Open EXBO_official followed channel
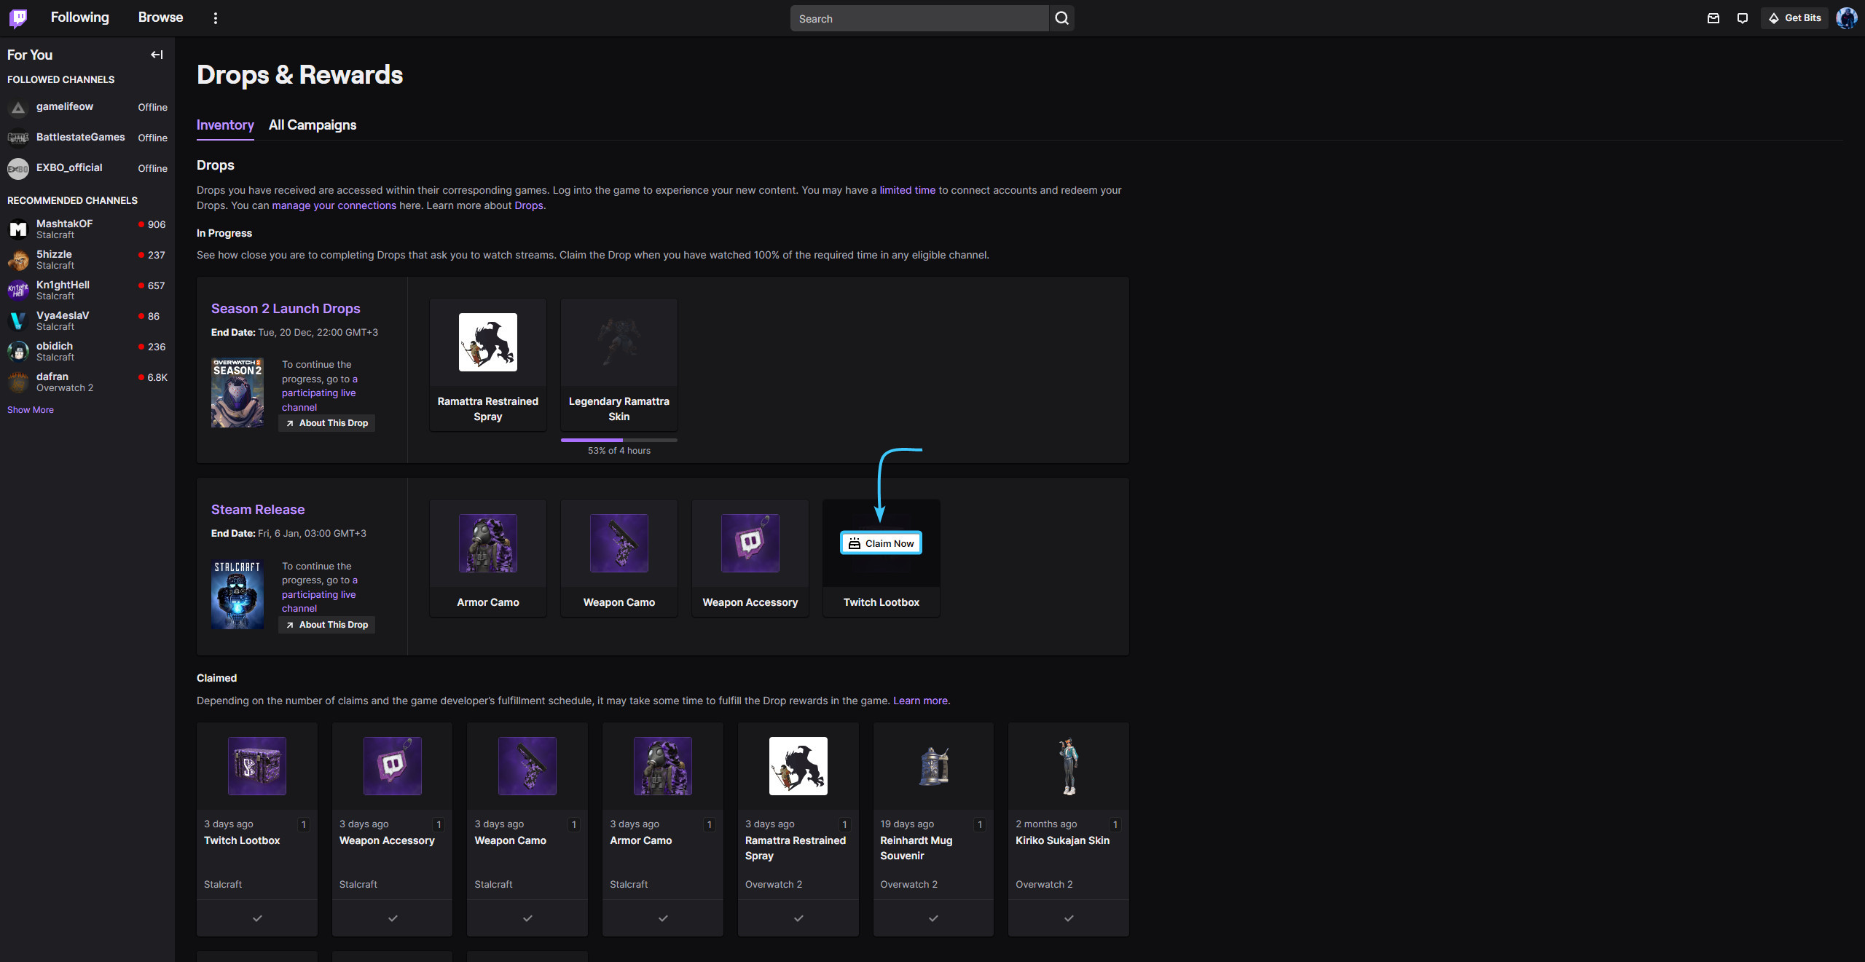1865x962 pixels. click(x=87, y=168)
